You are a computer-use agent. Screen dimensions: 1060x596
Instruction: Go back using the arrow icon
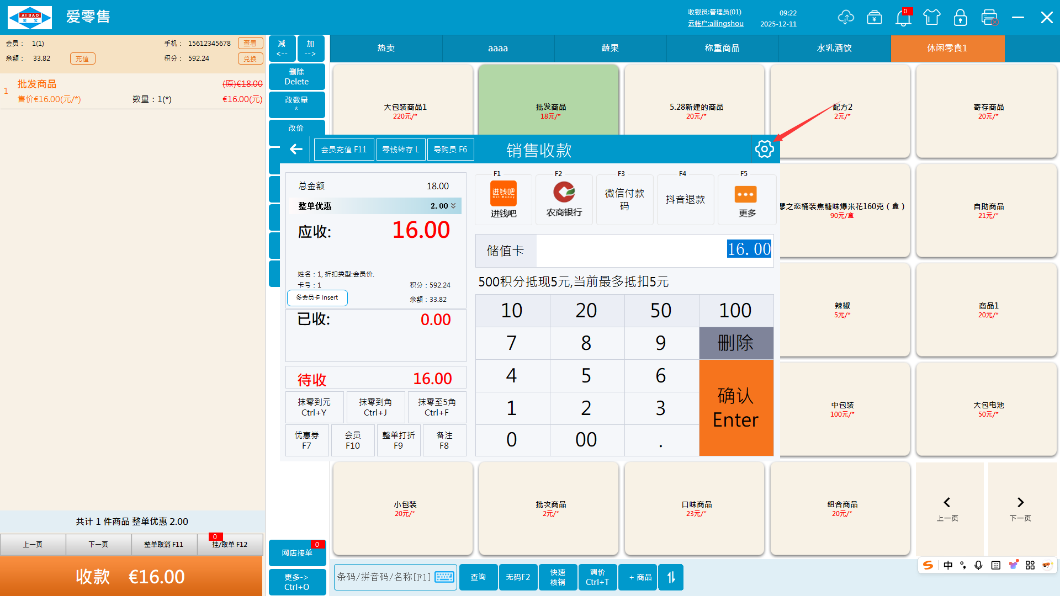click(296, 149)
